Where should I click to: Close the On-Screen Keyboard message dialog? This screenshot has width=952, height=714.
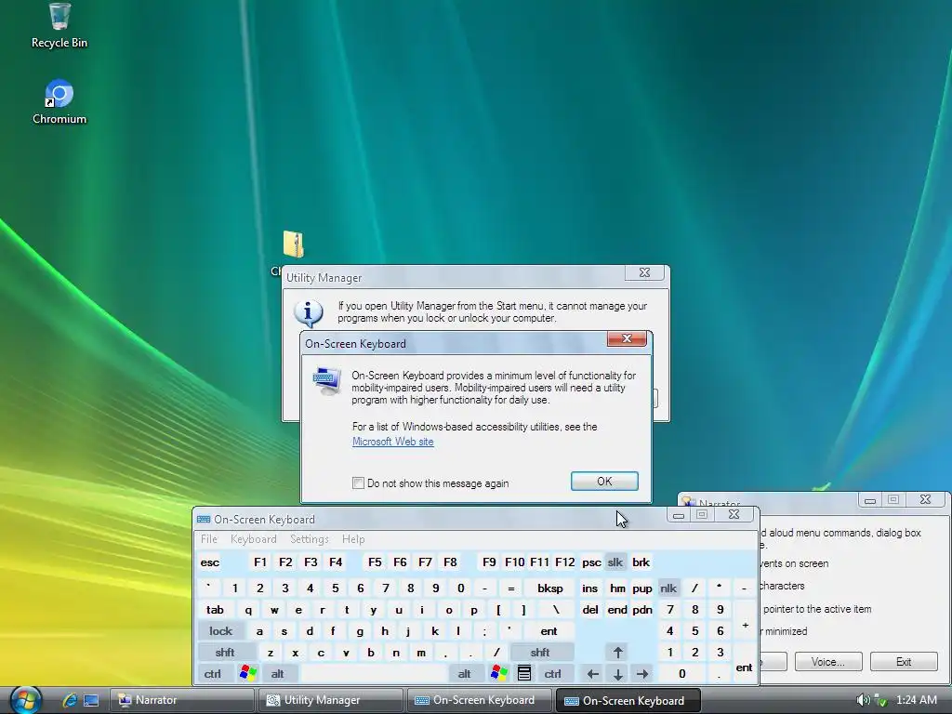pos(628,338)
